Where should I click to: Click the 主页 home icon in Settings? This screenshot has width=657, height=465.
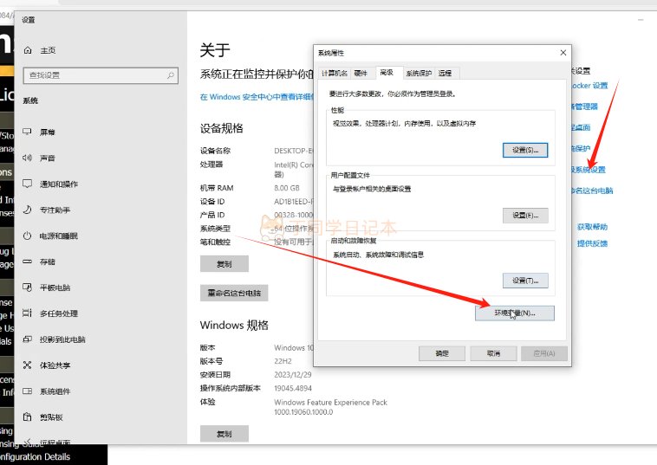pos(28,50)
